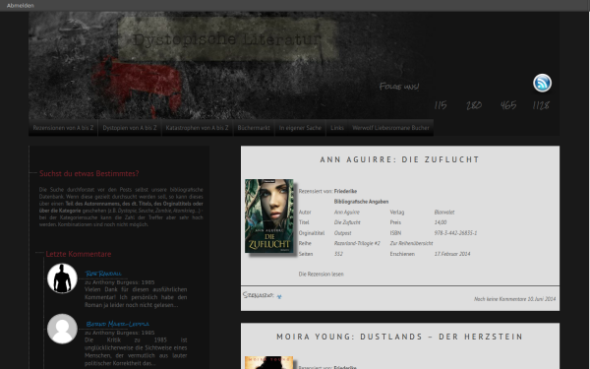Click the small blue Szenario category icon

coord(279,297)
